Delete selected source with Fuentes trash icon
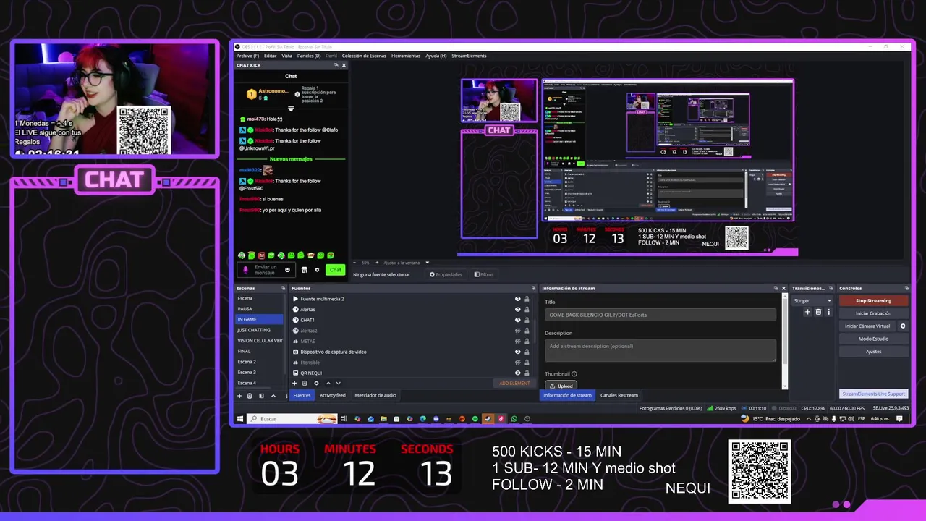The width and height of the screenshot is (926, 521). 305,383
